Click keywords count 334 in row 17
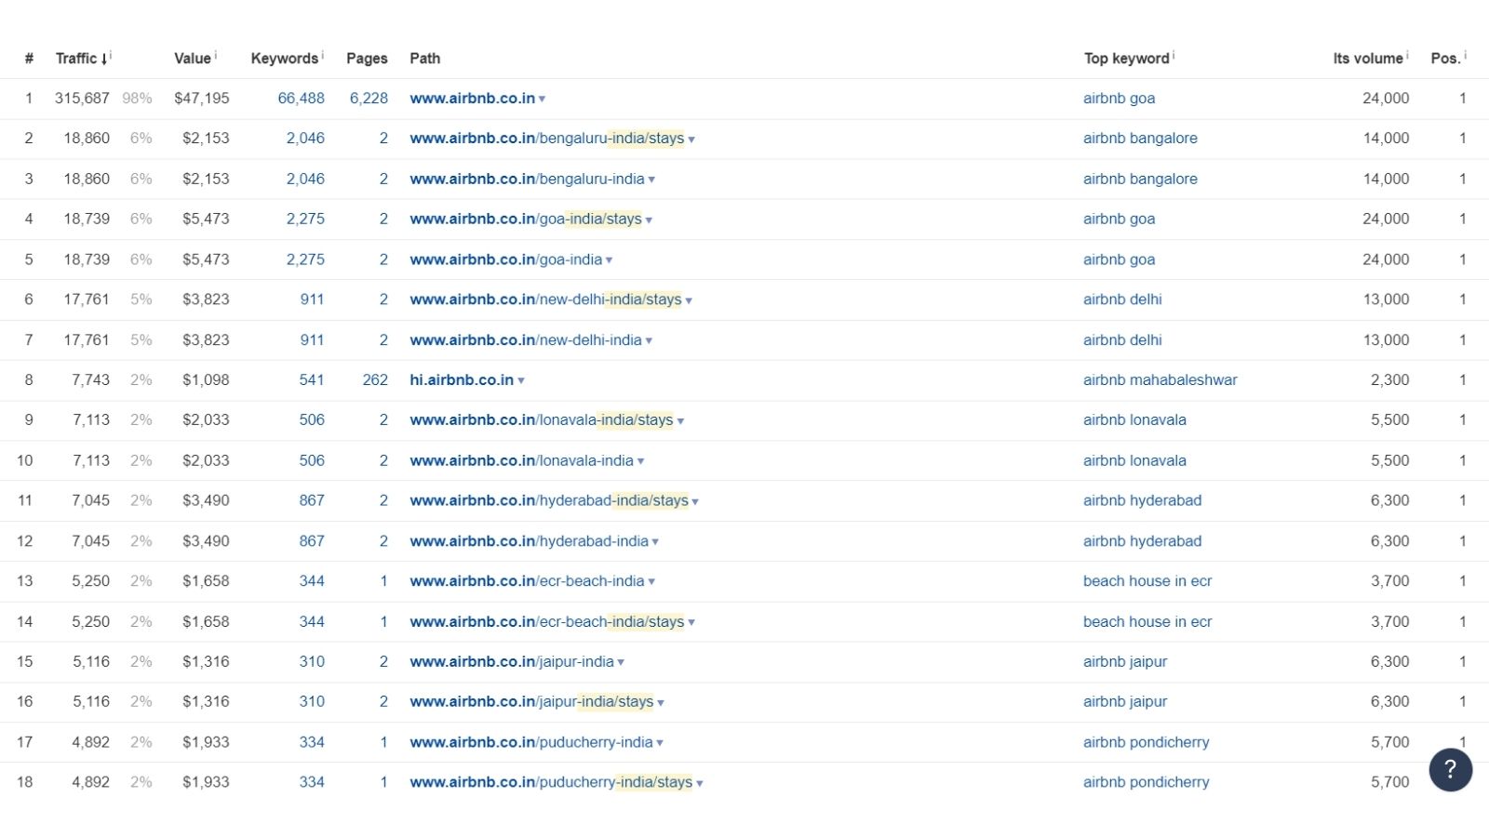Image resolution: width=1489 pixels, height=837 pixels. (312, 742)
